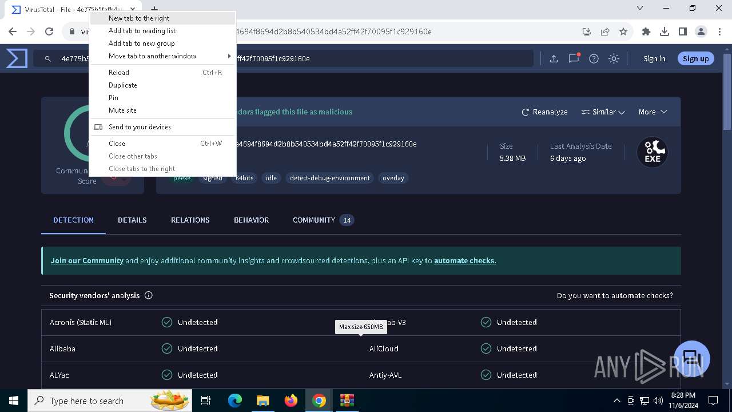732x412 pixels.
Task: Click the VirusTotal logo icon
Action: tap(17, 58)
